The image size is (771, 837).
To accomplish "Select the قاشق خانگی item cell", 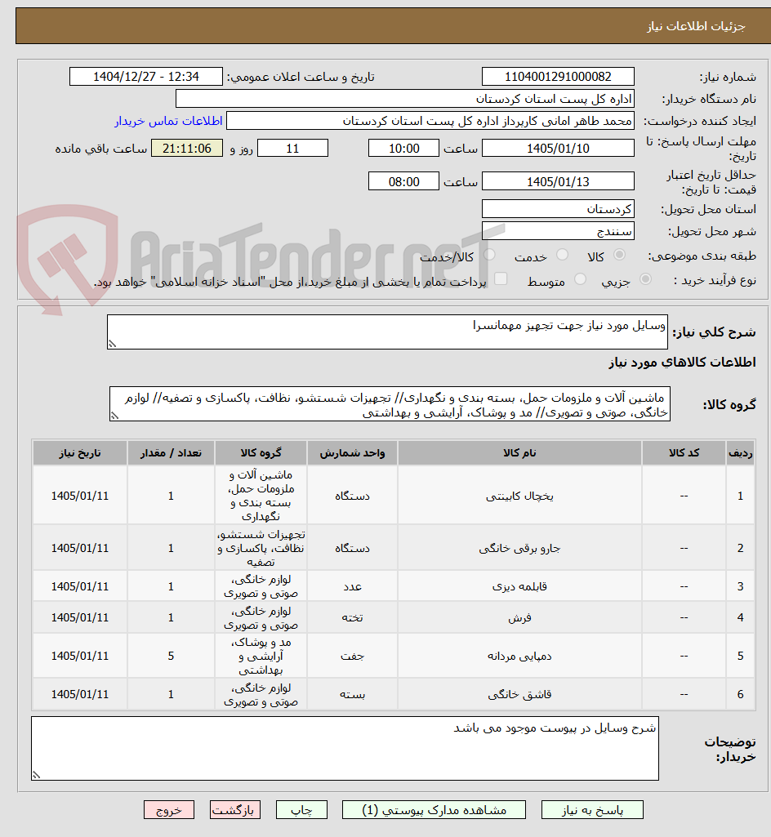I will pyautogui.click(x=519, y=694).
